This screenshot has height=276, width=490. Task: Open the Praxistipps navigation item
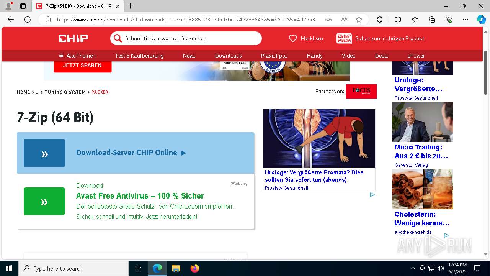274,56
